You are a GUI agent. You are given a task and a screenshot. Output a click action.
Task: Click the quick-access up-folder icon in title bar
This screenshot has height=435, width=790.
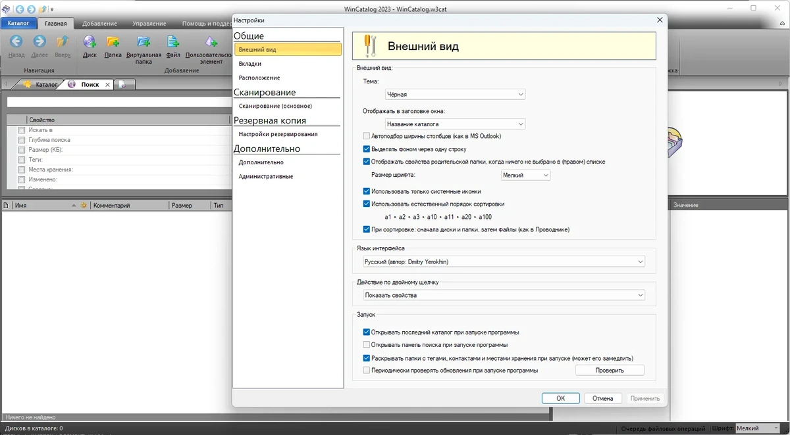point(43,9)
